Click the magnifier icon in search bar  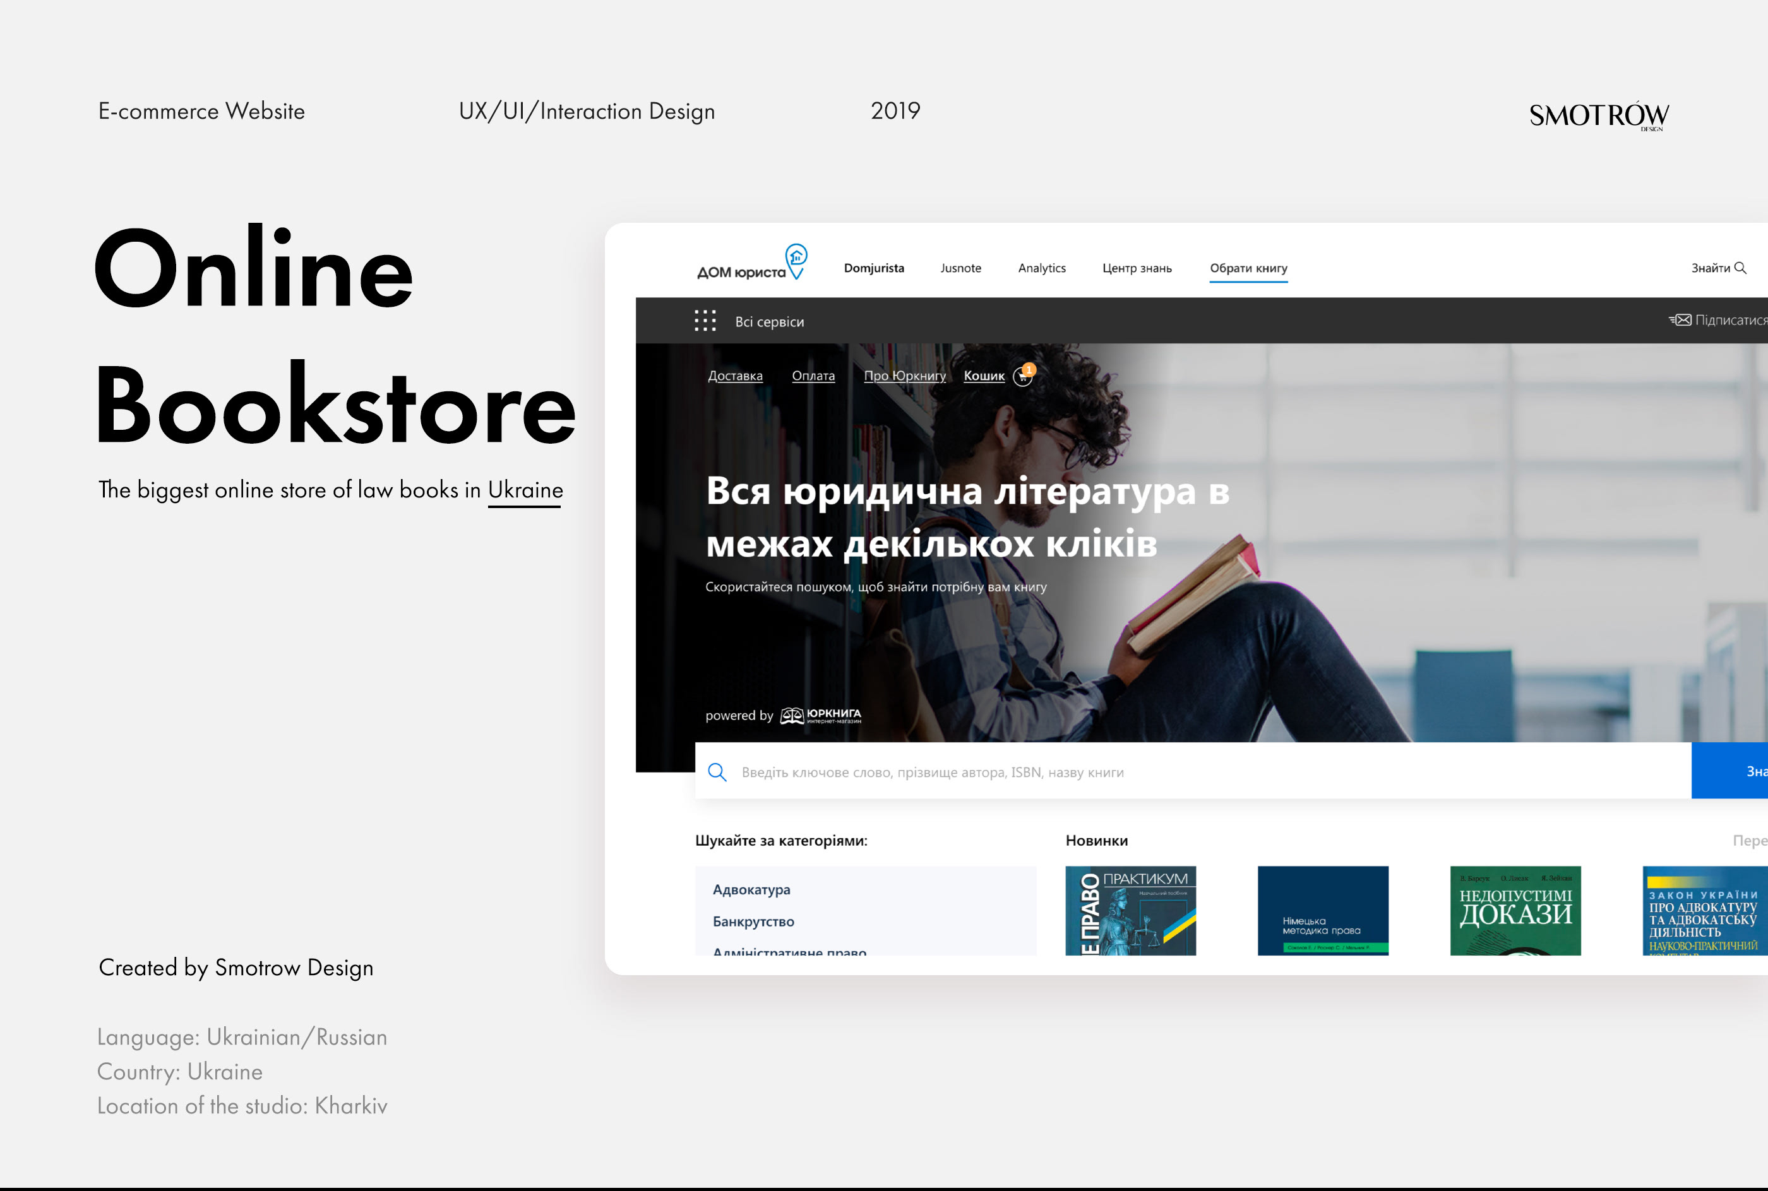[717, 772]
